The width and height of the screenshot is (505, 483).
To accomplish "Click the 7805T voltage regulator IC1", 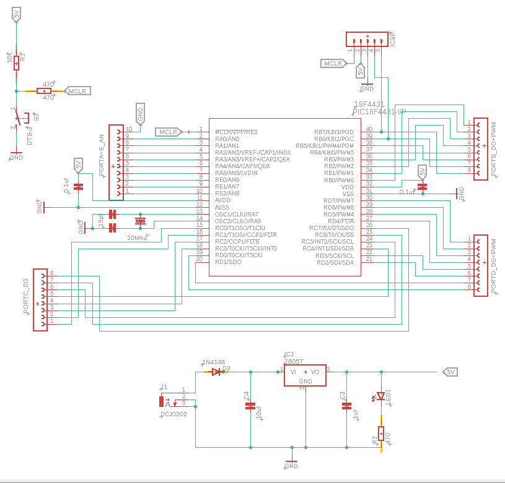I will point(304,374).
